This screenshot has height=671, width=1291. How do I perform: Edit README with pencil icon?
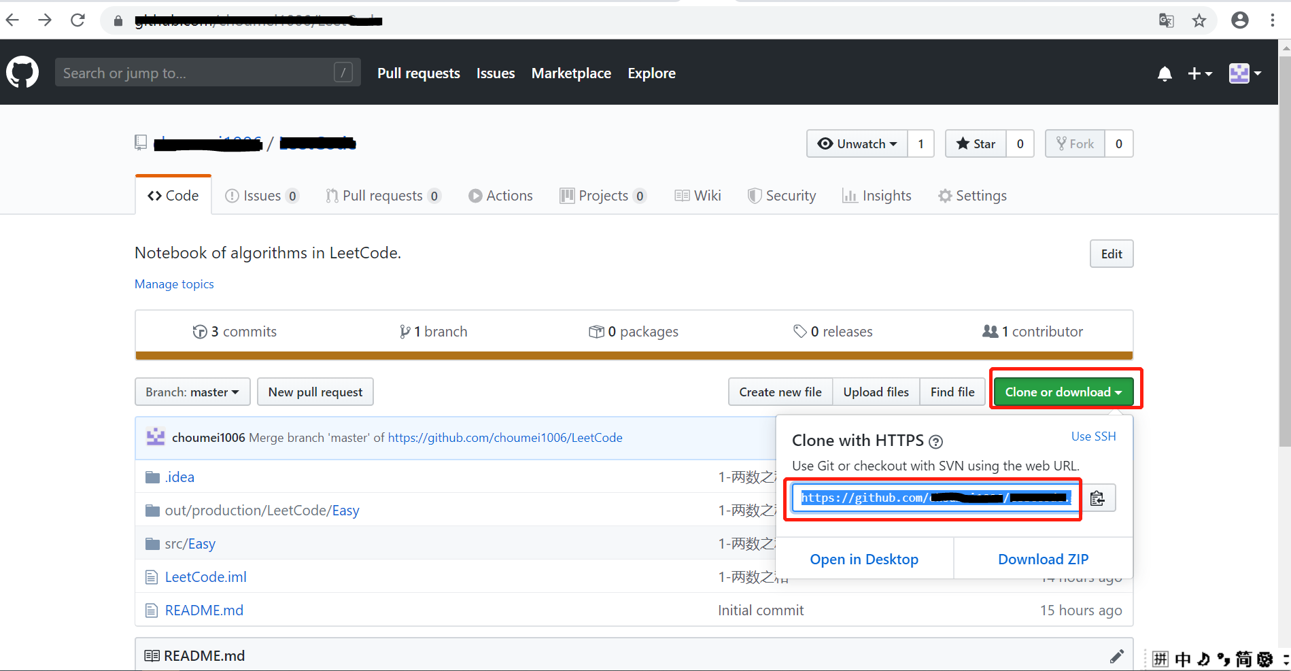tap(1117, 656)
